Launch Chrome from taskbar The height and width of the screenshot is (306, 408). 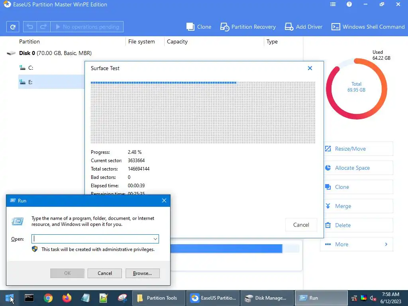(48, 298)
